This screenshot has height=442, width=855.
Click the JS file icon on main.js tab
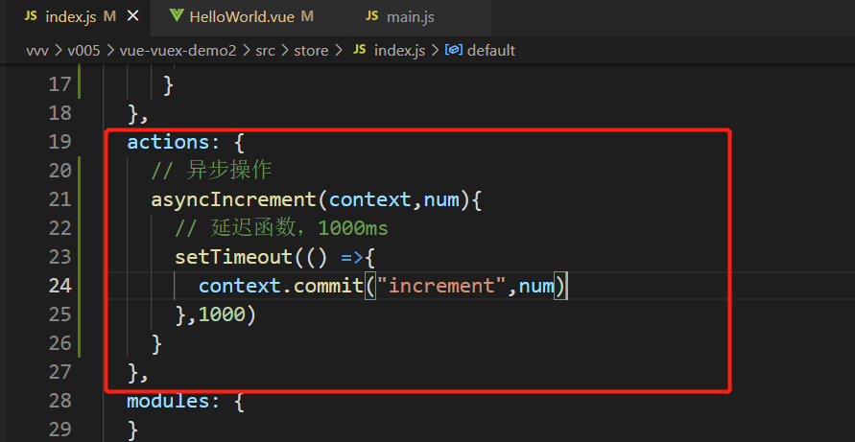372,16
